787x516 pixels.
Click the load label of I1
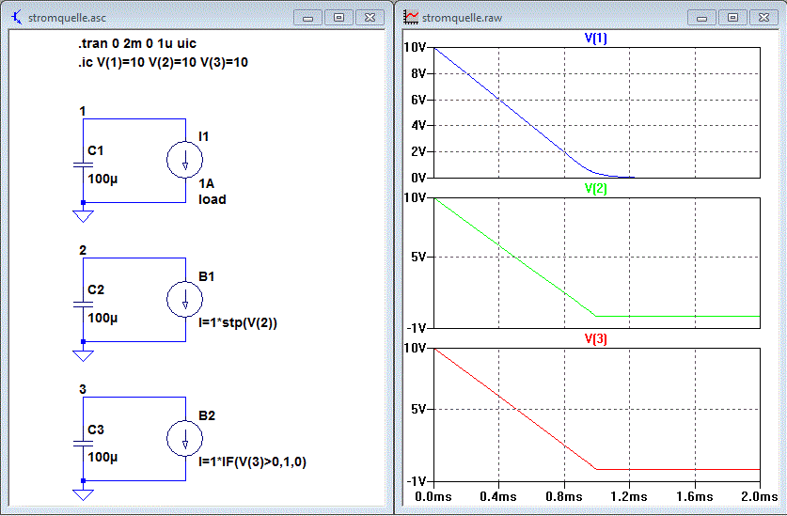(212, 199)
